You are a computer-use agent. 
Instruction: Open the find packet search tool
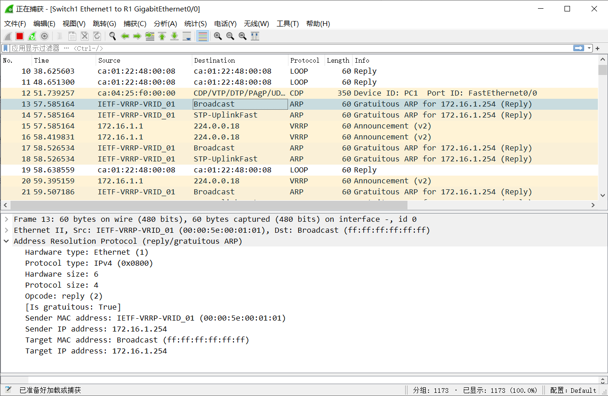112,36
